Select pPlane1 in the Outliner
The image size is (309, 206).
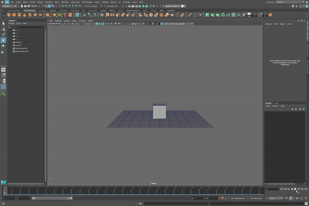(19, 42)
